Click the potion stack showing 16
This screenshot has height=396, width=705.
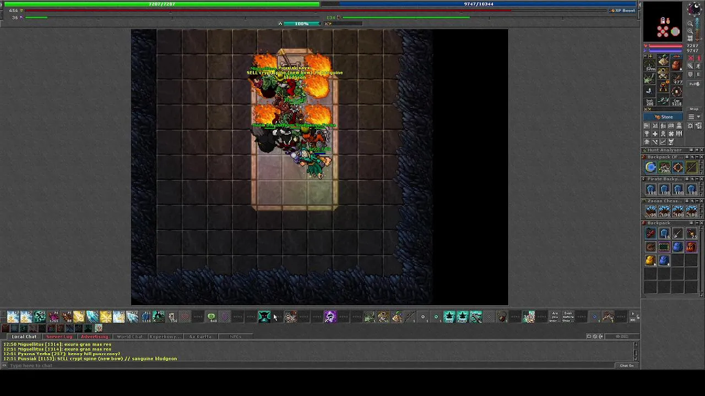coord(664,233)
